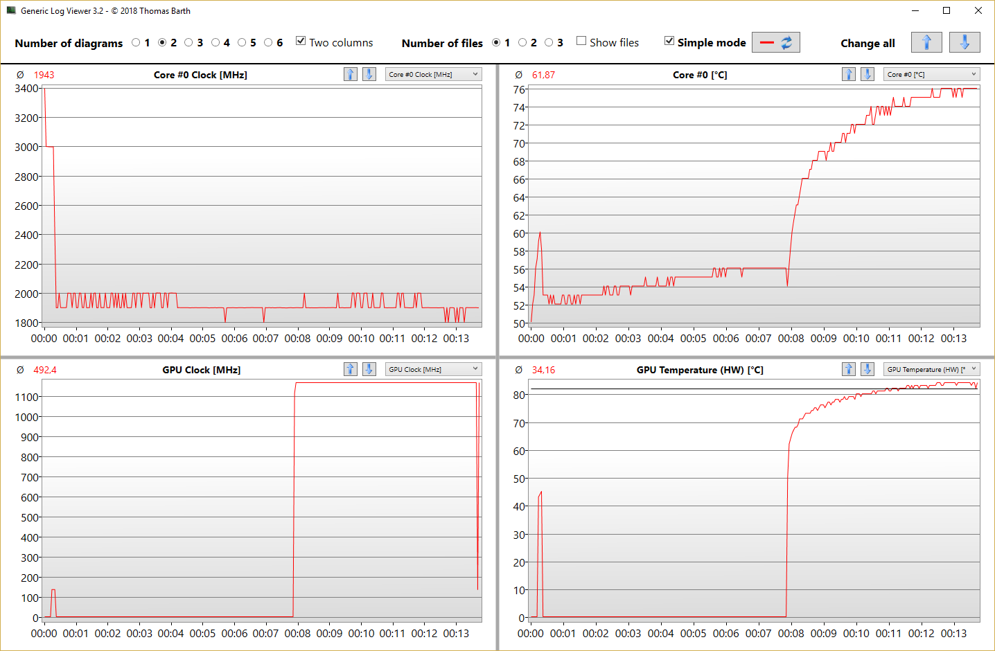Viewport: 995px width, 651px height.
Task: Toggle the Two columns checkbox
Action: point(301,41)
